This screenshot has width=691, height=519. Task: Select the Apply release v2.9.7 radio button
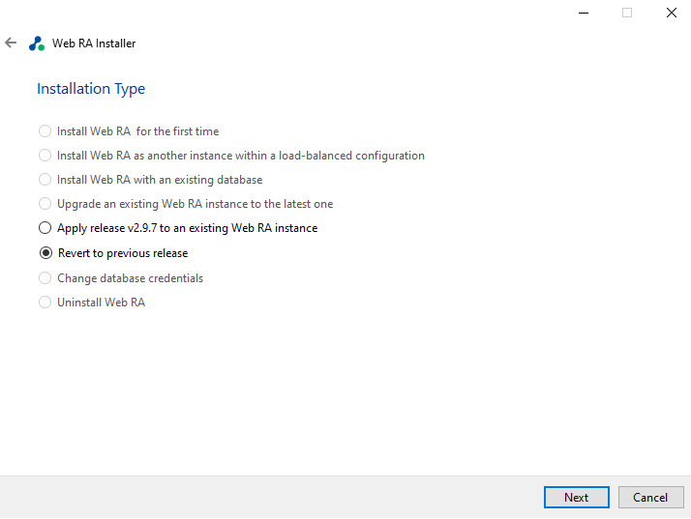[45, 228]
